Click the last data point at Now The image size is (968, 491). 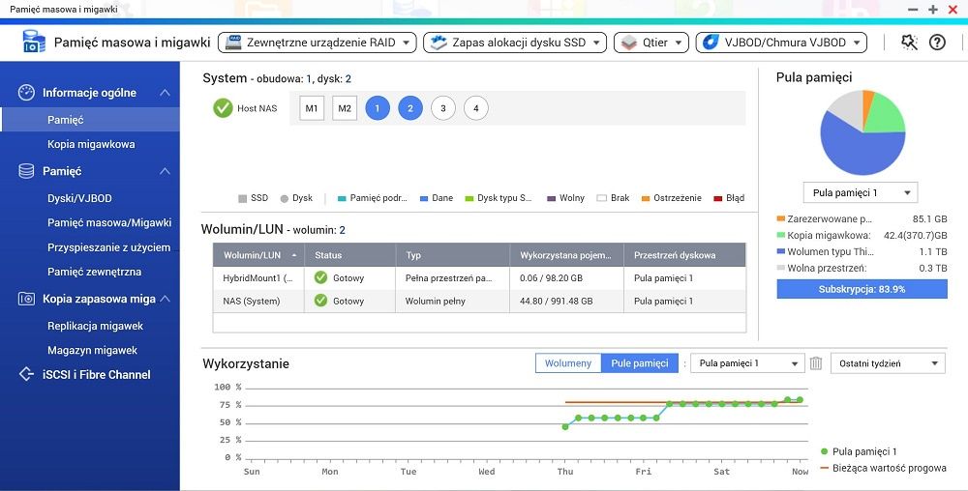click(x=801, y=400)
